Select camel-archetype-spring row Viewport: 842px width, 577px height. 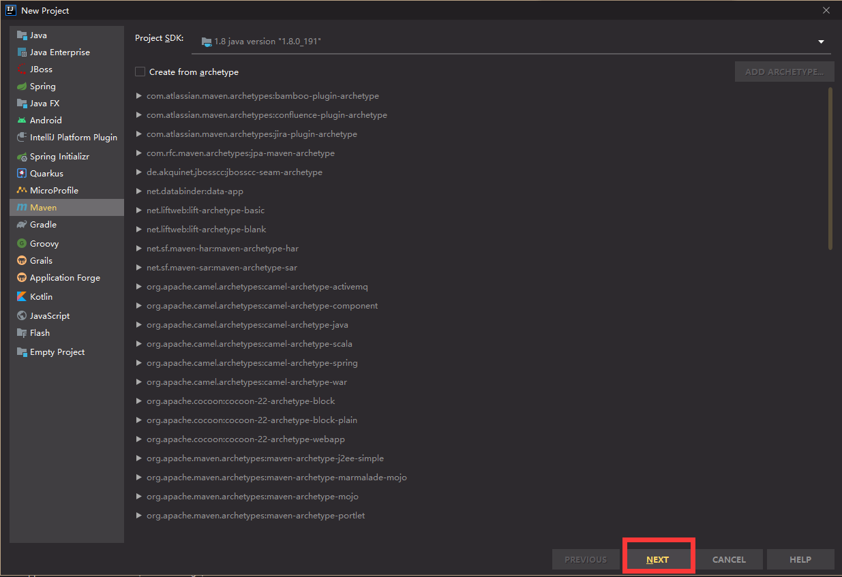[x=481, y=363]
